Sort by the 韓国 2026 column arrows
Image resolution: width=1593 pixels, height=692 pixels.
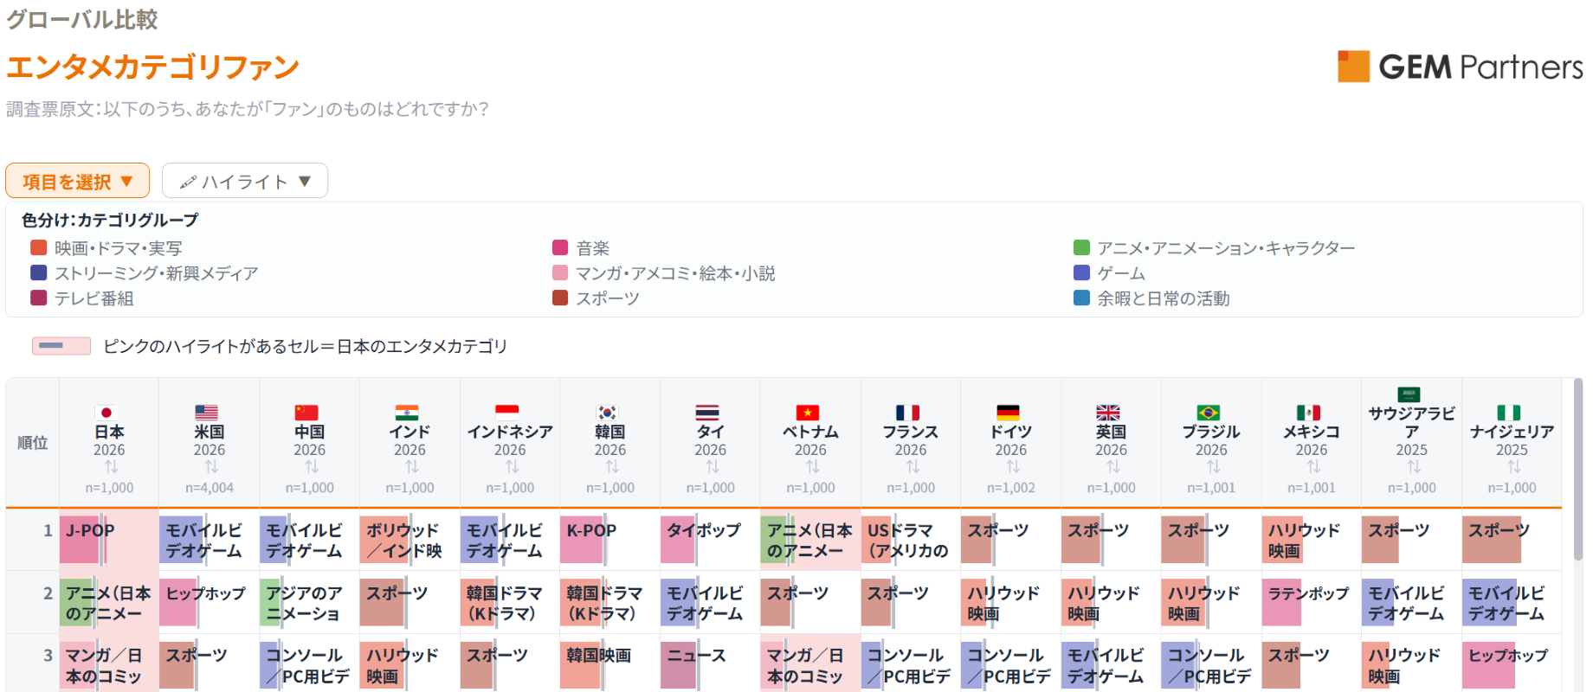click(x=611, y=467)
